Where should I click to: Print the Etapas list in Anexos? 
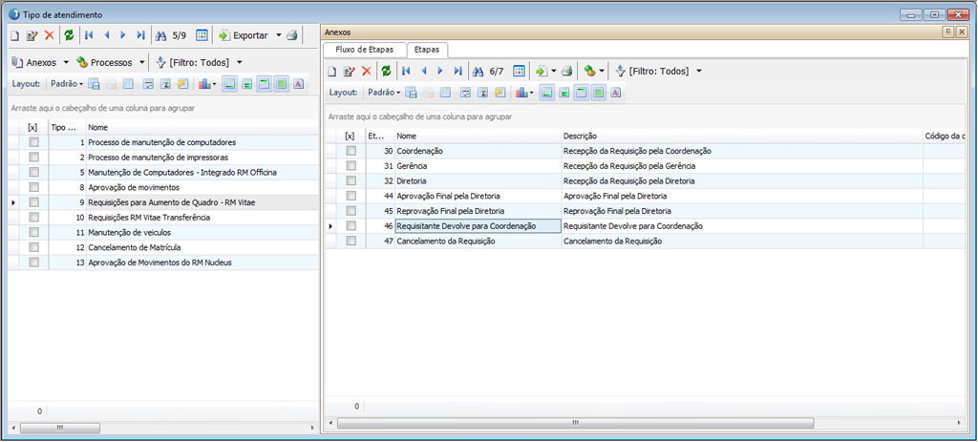click(566, 71)
